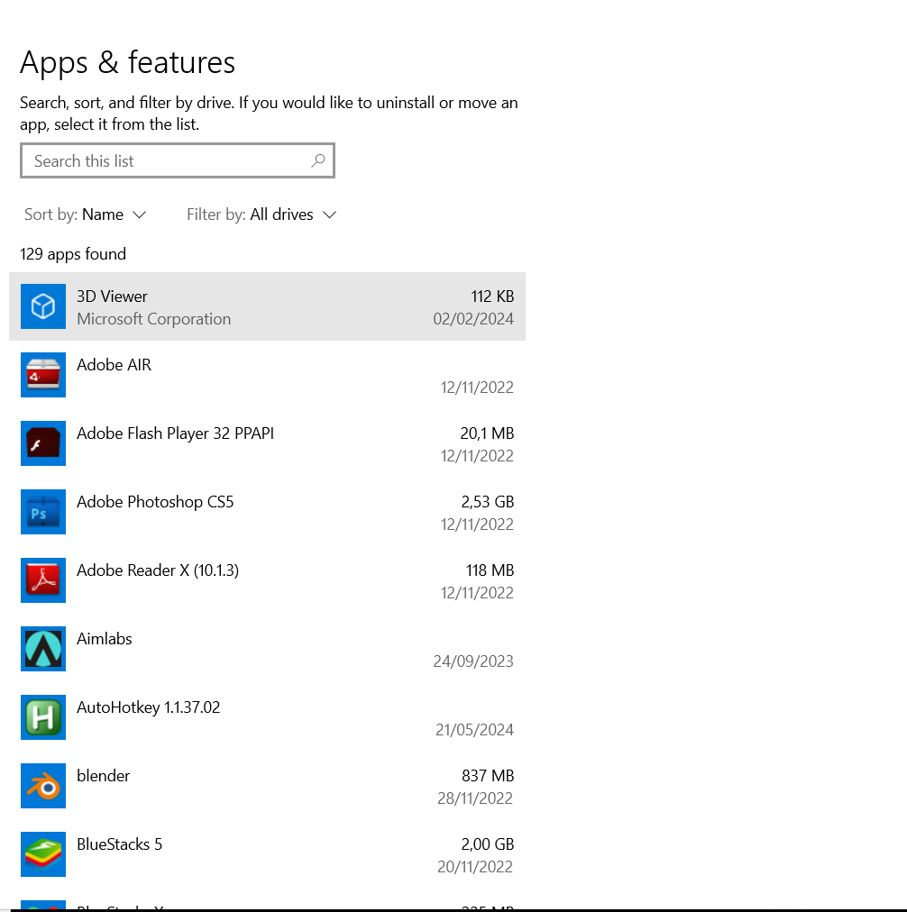907x912 pixels.
Task: Click the Adobe Reader X icon
Action: (43, 580)
